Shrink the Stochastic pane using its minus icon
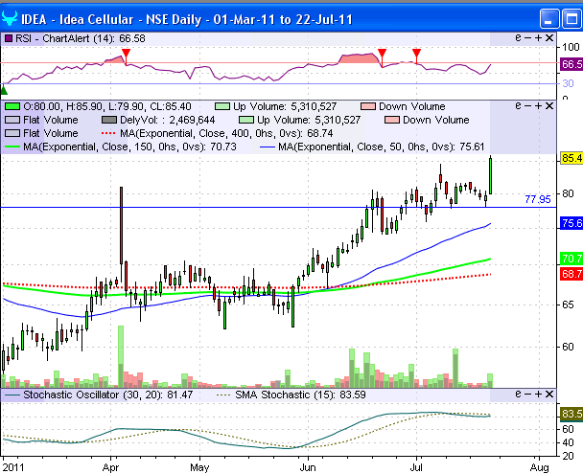 (528, 395)
